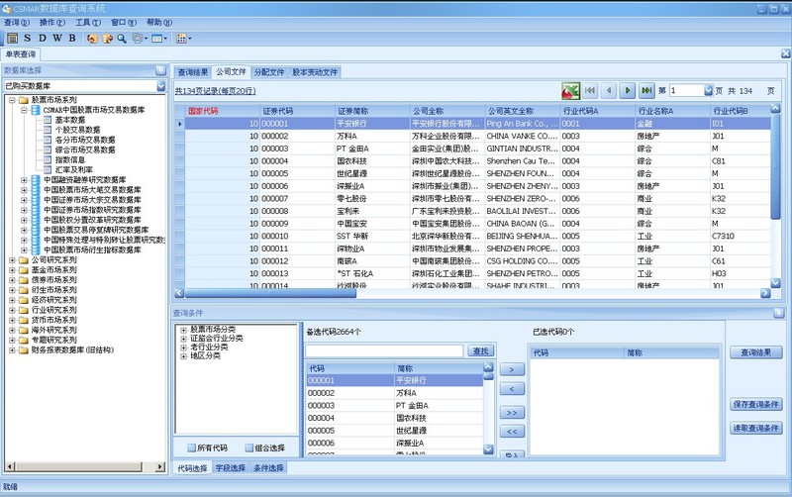Image resolution: width=792 pixels, height=497 pixels.
Task: Open the colored grid toolbar dropdown
Action: 184,39
